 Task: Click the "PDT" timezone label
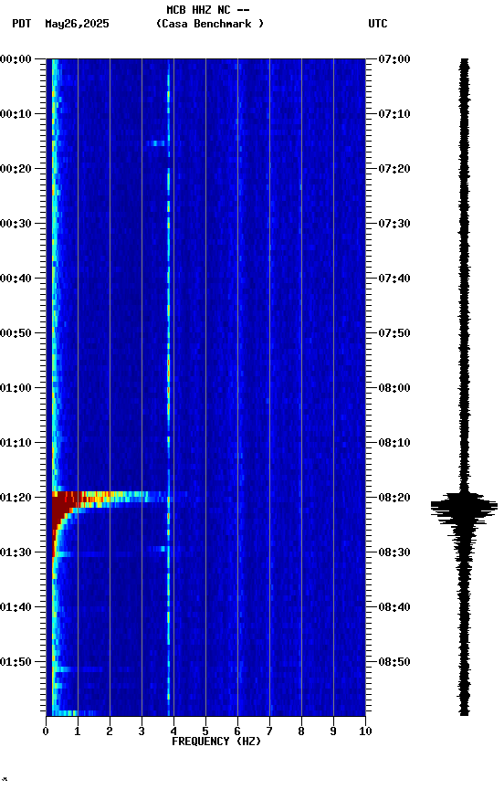tap(22, 24)
